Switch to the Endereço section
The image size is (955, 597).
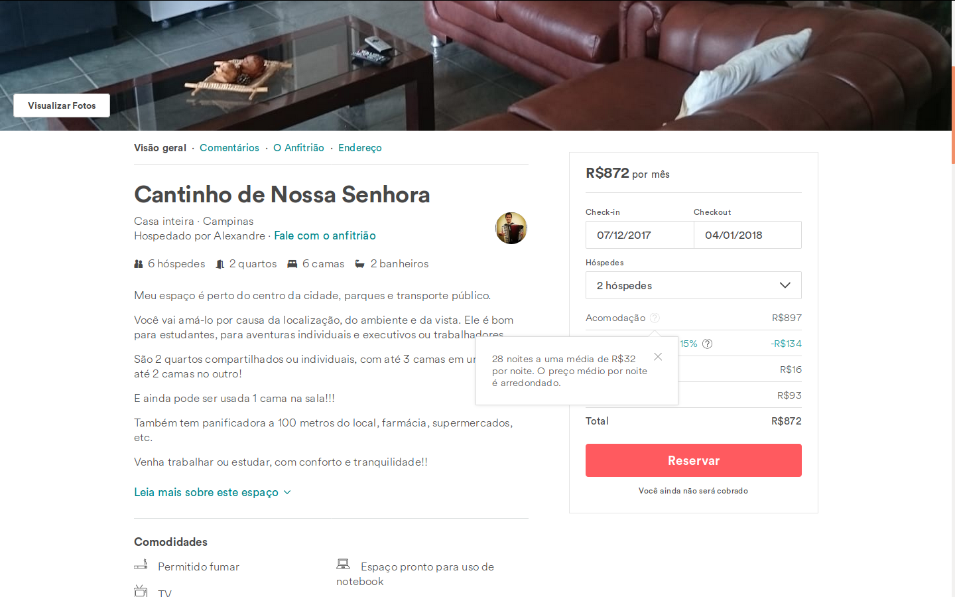[360, 148]
